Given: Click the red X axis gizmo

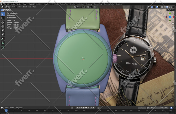Looking at the screenshot, I should click(173, 17).
